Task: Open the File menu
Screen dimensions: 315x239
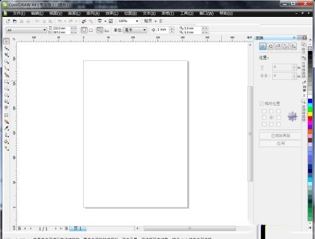Action: [x=19, y=13]
